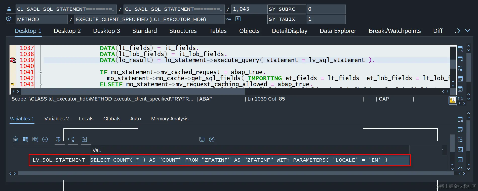Click the swap-tool icon beside the variables pane
This screenshot has height=191, width=478.
460,139
